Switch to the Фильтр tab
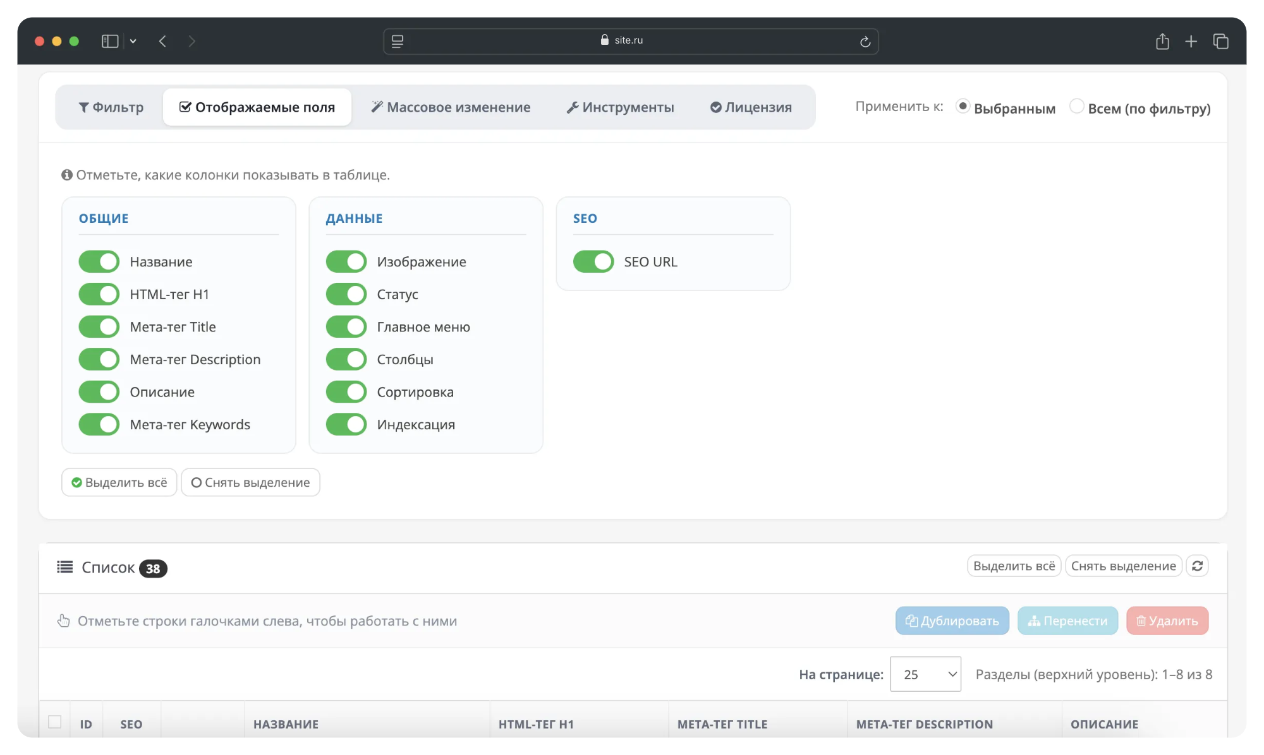1264x755 pixels. coord(111,107)
